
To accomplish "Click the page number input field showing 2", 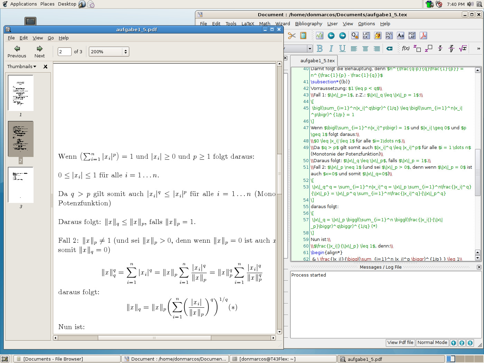I will 64,52.
